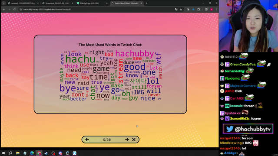Click the word 'hachu' in the cloud

tap(80, 59)
